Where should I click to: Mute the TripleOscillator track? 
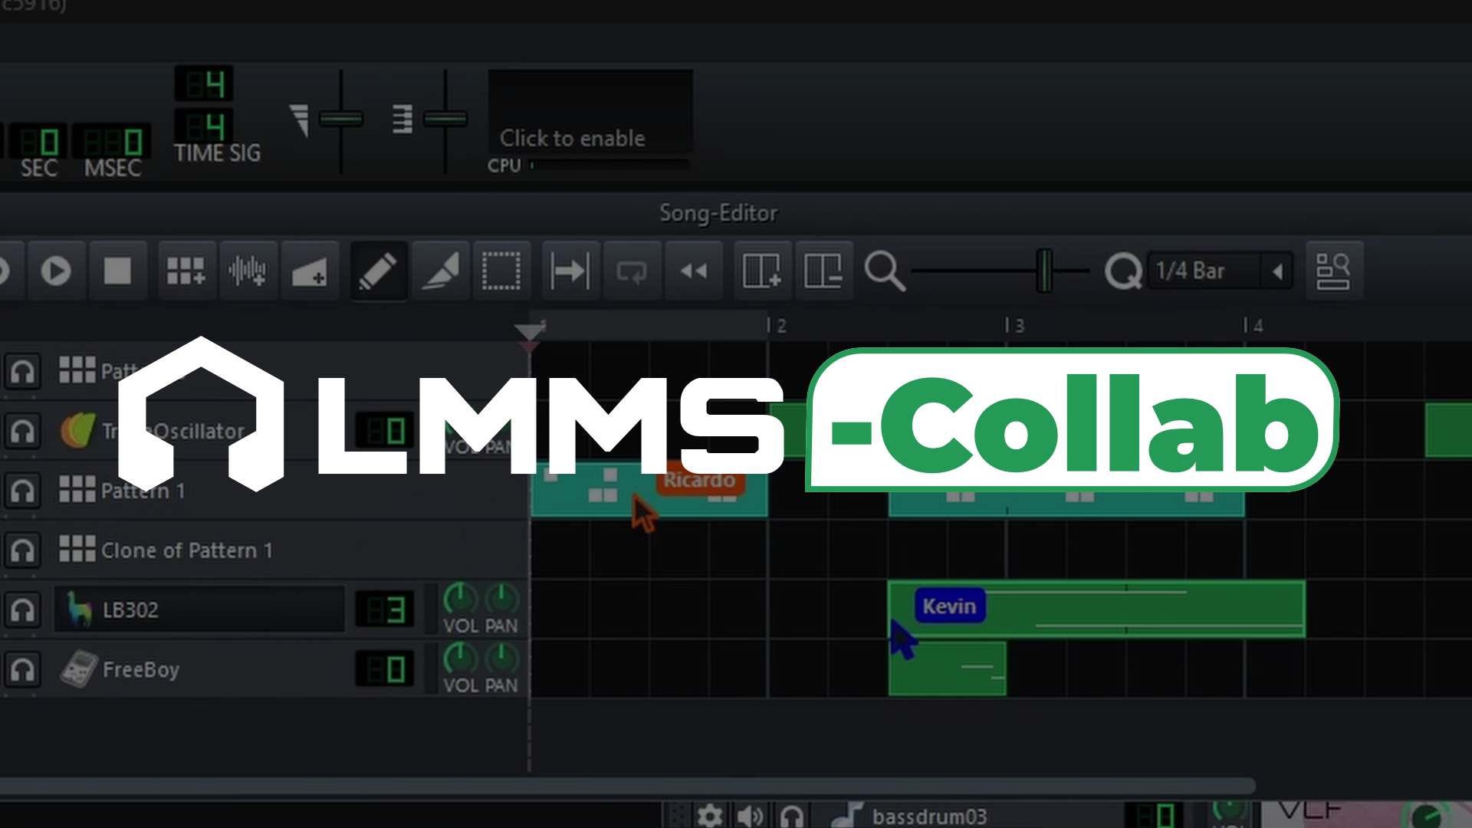(x=23, y=431)
